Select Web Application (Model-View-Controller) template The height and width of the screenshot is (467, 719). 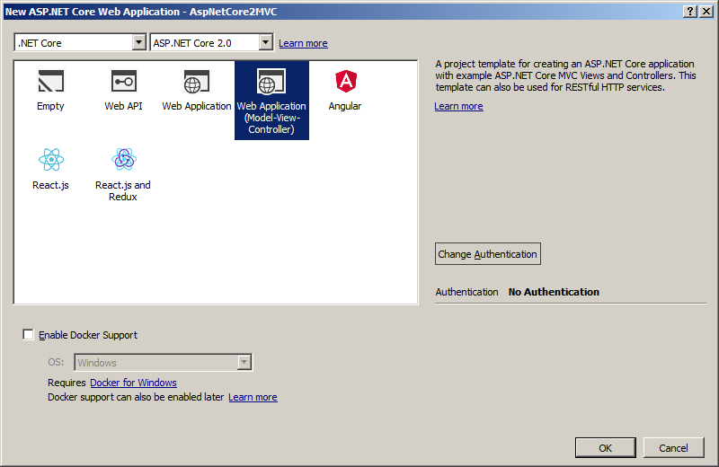click(271, 101)
